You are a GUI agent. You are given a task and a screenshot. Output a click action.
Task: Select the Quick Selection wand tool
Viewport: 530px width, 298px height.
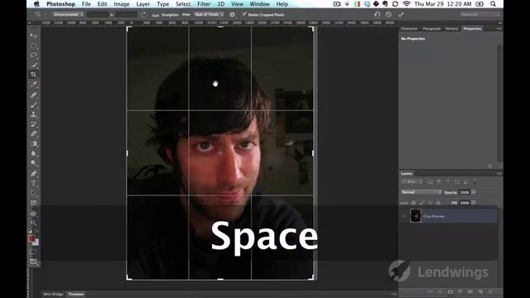[33, 65]
